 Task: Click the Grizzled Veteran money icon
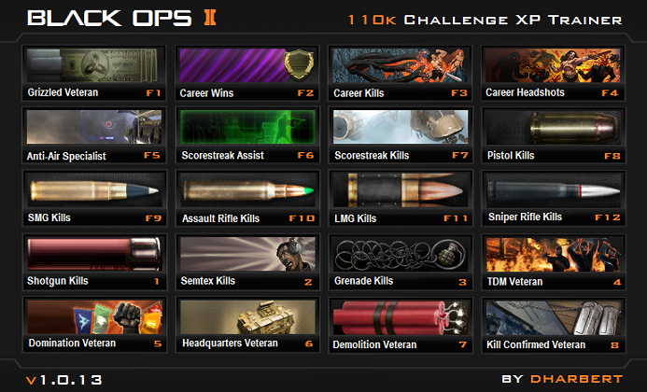[x=94, y=65]
